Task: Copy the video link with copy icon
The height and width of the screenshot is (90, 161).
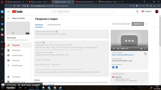Action: coord(145,54)
